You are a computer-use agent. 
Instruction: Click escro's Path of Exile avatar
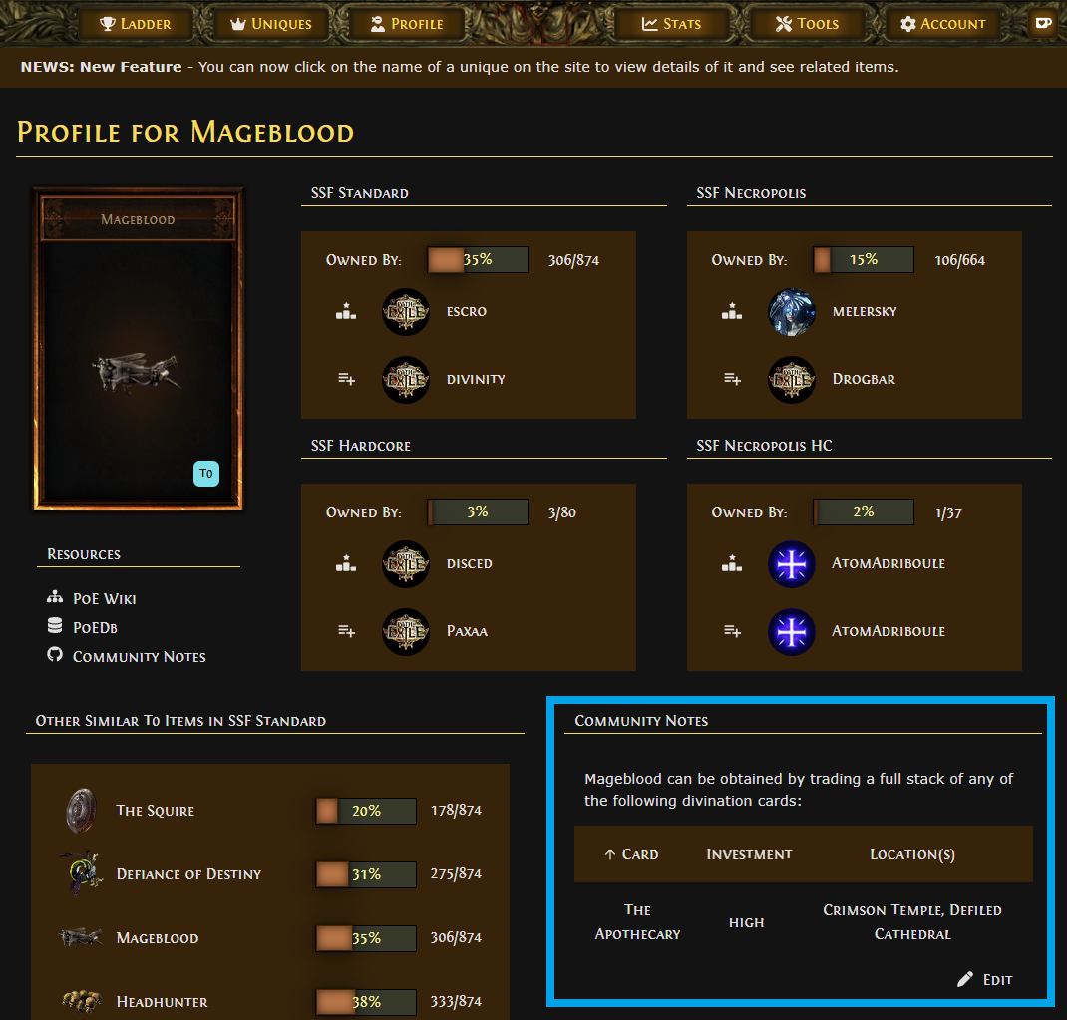click(406, 312)
